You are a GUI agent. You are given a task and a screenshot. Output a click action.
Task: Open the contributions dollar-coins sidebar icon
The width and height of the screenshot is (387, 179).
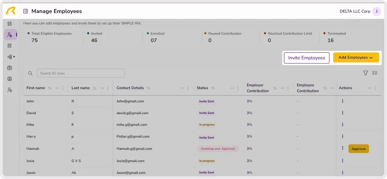(10, 57)
